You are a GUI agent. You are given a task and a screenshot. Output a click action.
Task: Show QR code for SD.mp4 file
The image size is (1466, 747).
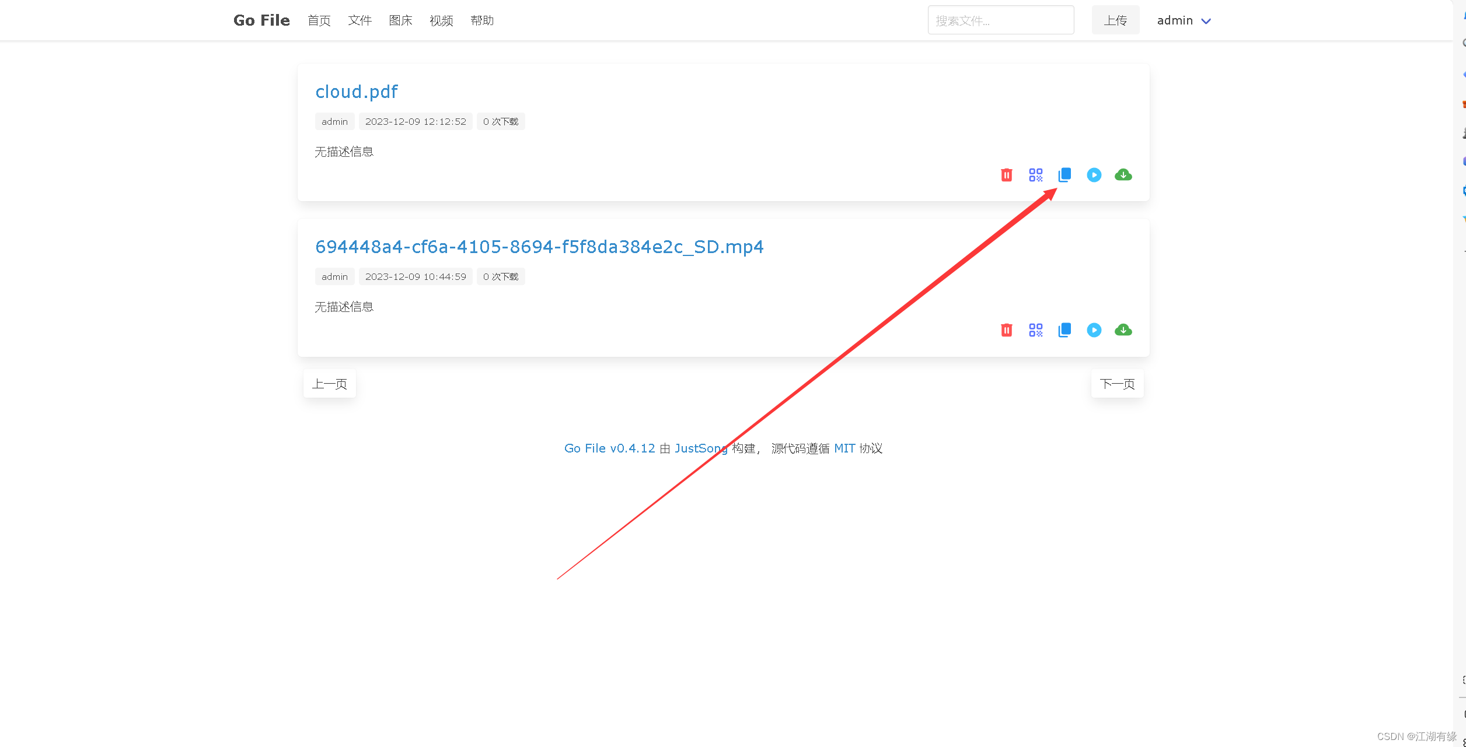[1035, 330]
